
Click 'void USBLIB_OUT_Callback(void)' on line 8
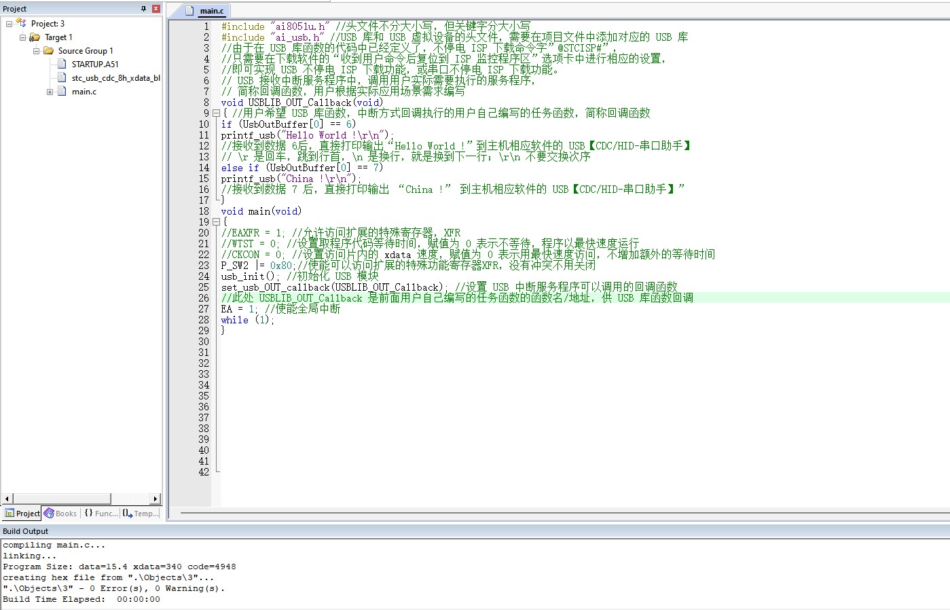click(x=302, y=103)
